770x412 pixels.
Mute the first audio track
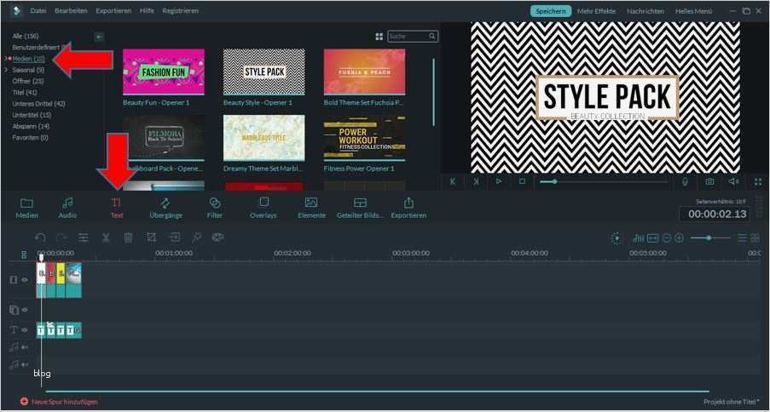(25, 346)
